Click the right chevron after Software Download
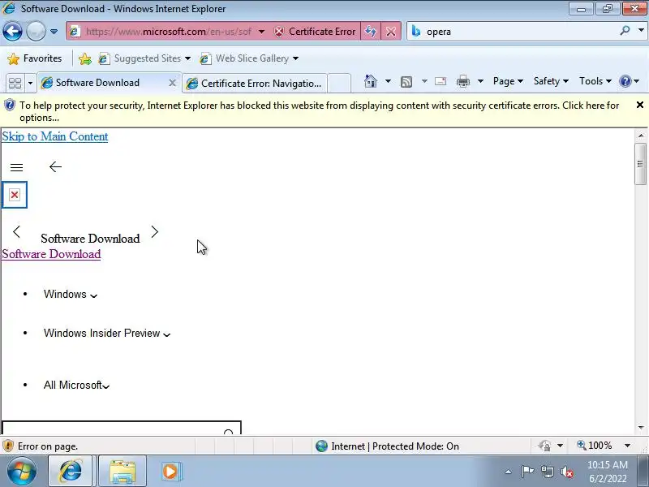649x487 pixels. (155, 232)
